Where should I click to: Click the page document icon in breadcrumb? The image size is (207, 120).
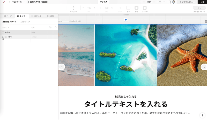(x=28, y=2)
